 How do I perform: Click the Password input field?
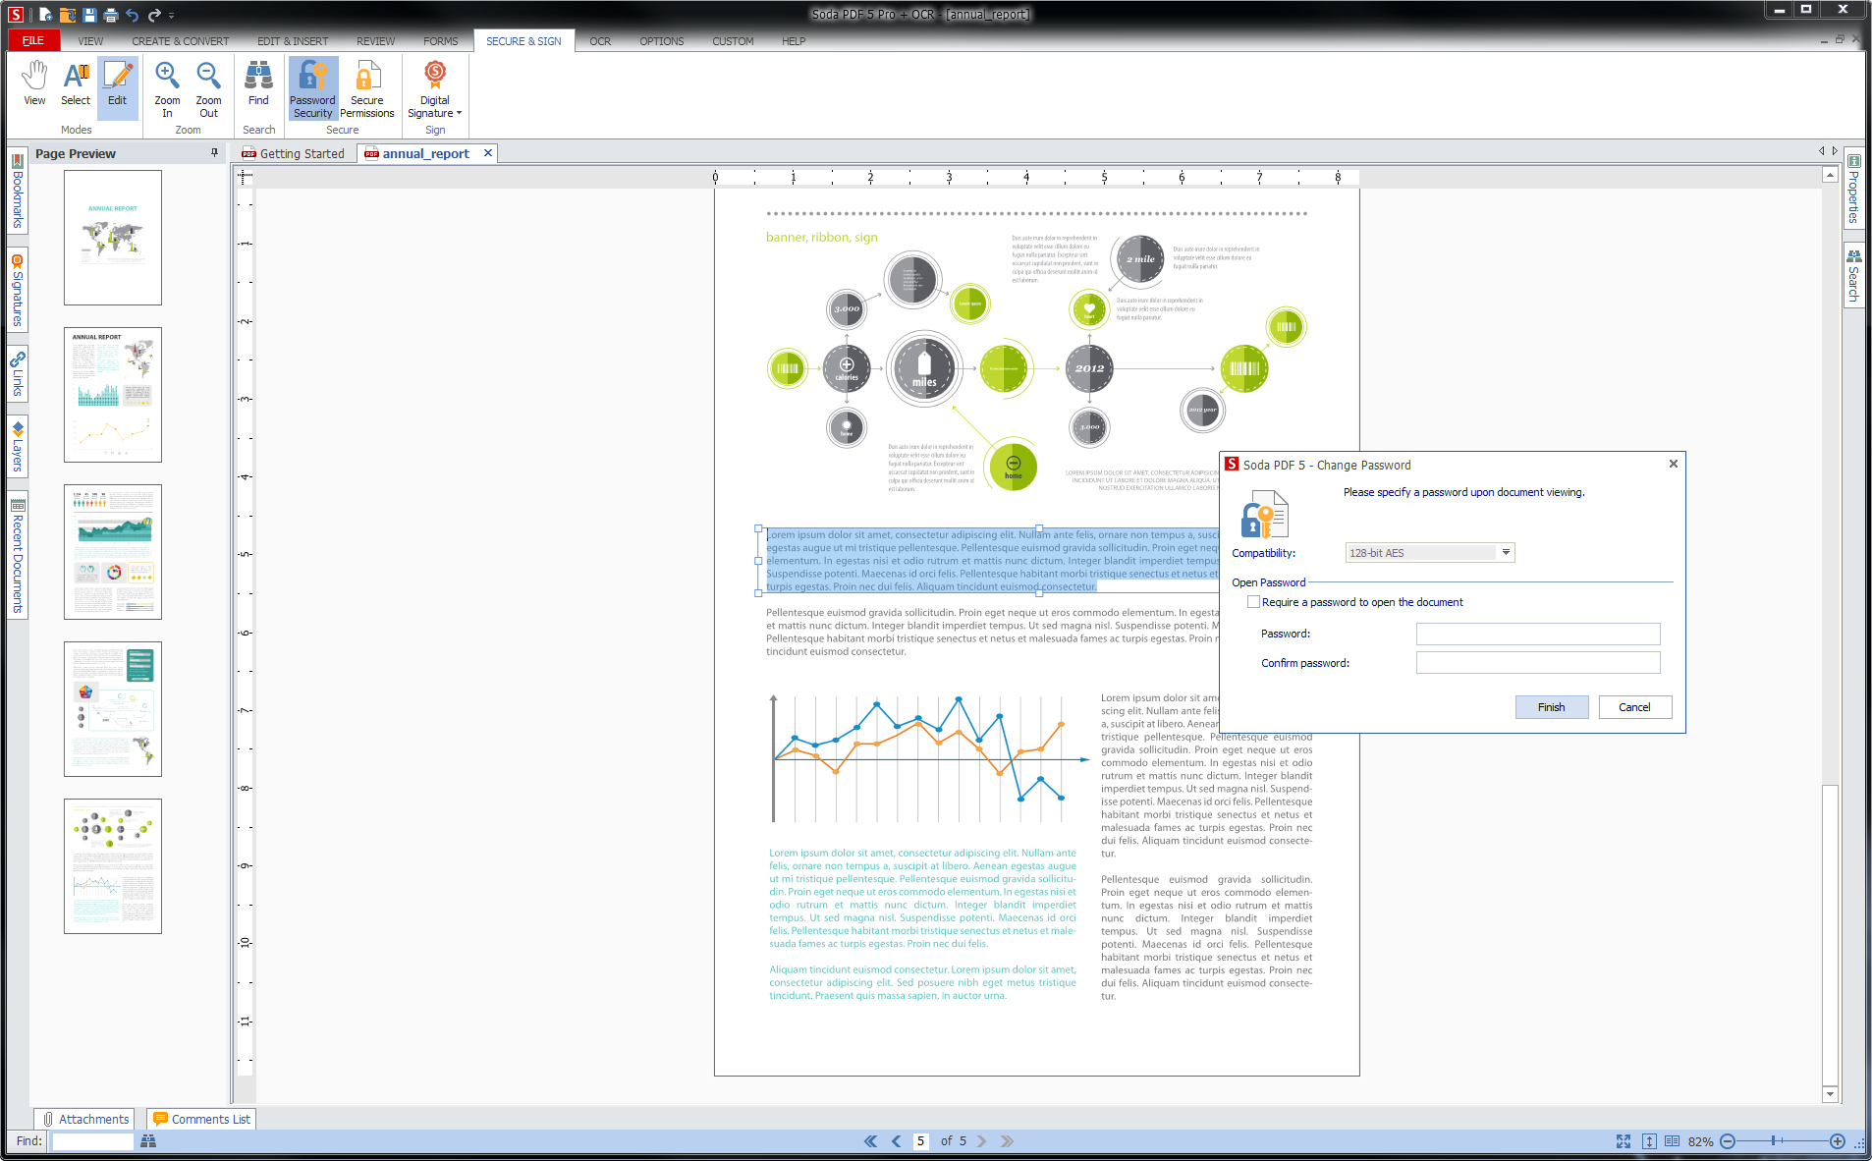pos(1538,634)
